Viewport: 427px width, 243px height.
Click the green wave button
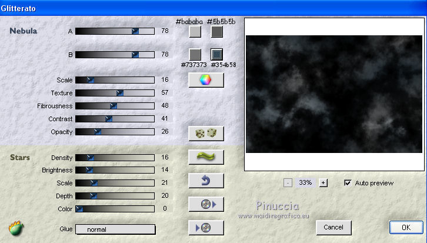pyautogui.click(x=206, y=157)
